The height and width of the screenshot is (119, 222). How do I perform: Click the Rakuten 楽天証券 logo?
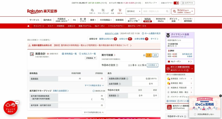42,11
